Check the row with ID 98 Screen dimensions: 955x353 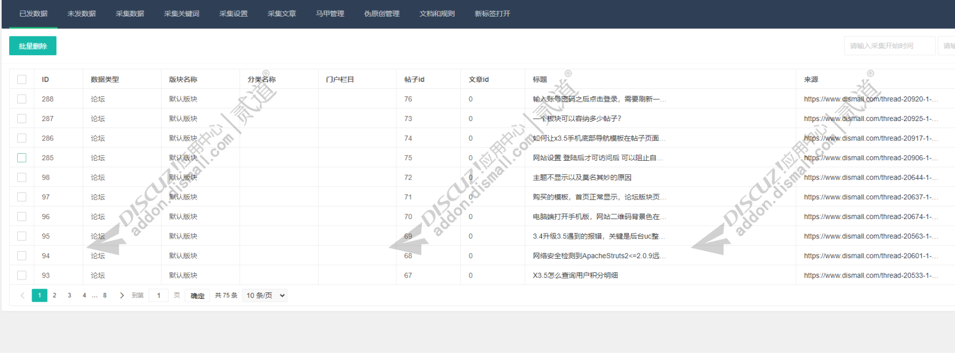(21, 177)
